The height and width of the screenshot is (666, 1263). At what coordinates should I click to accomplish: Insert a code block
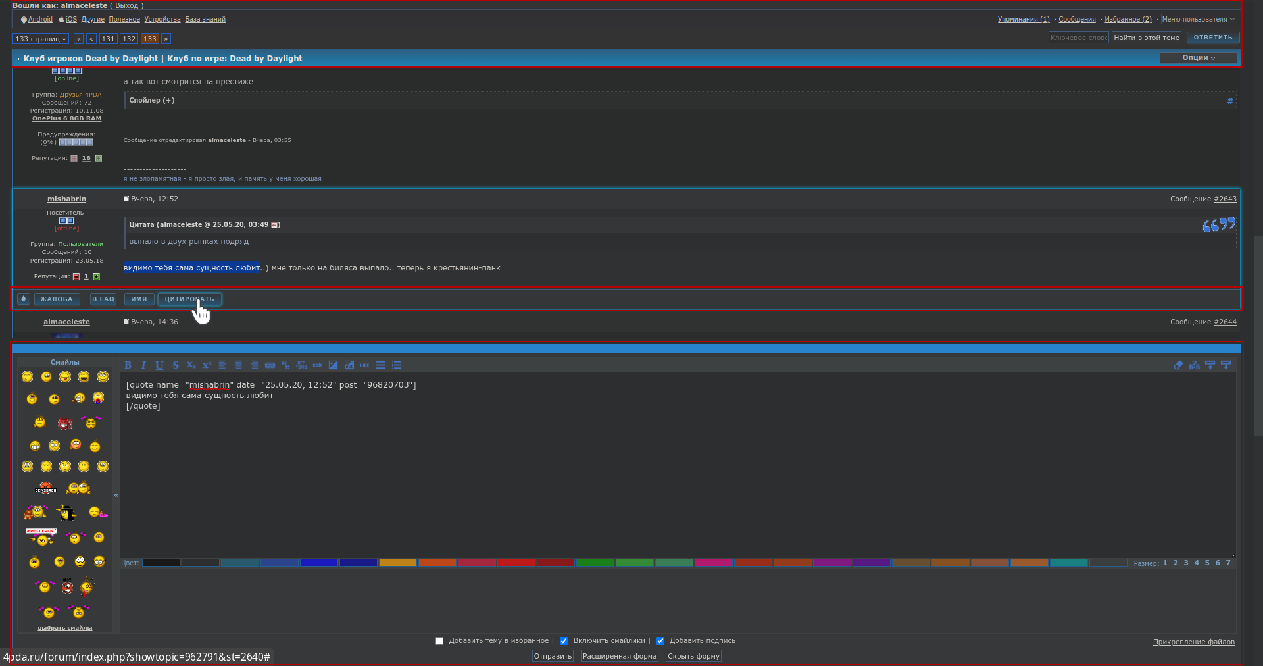pos(318,365)
